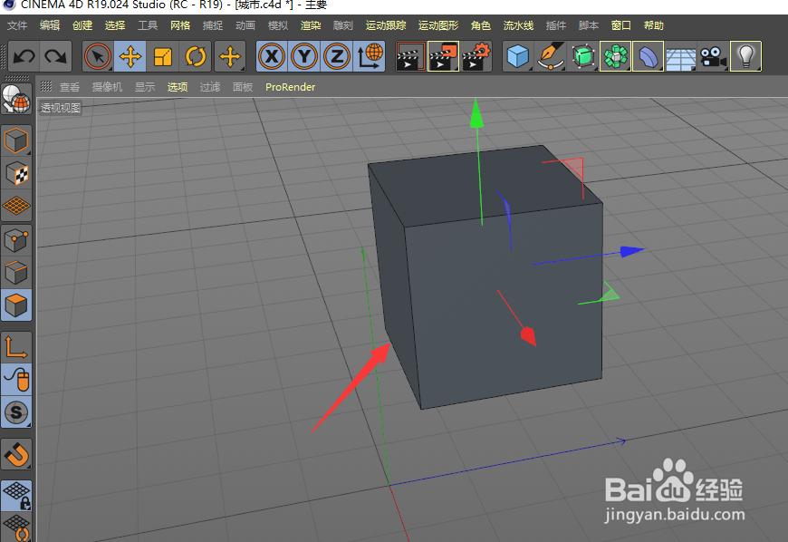This screenshot has height=542, width=788.
Task: Open the 运动跟踪 menu
Action: (x=386, y=25)
